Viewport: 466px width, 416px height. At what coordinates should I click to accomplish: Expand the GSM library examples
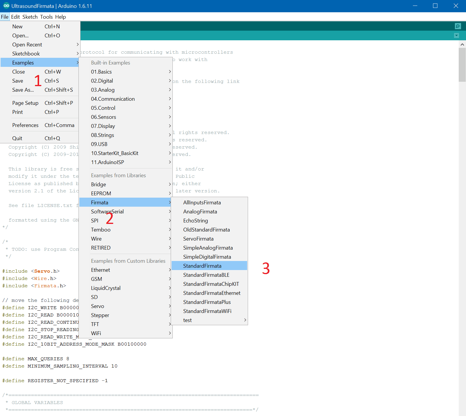click(x=126, y=279)
